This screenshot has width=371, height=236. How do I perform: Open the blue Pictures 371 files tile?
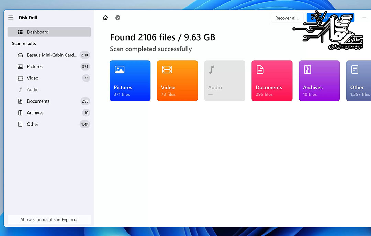[x=130, y=81]
